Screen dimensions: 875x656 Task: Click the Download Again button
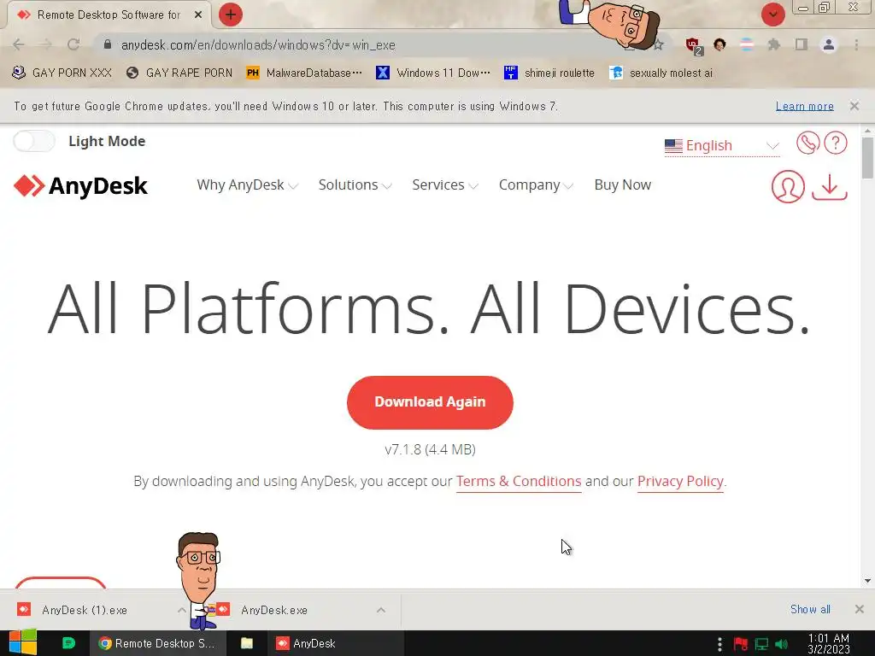[x=430, y=402]
